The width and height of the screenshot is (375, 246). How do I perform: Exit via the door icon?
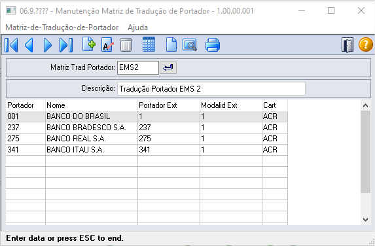[348, 44]
